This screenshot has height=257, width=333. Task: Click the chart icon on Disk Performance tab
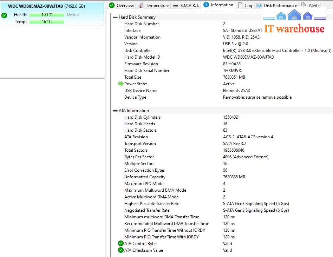(259, 5)
